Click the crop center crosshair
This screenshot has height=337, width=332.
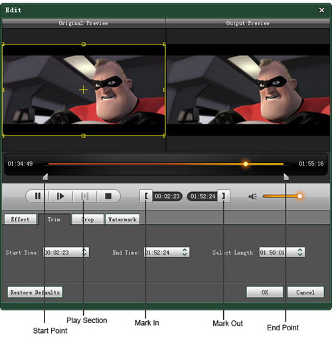(84, 90)
